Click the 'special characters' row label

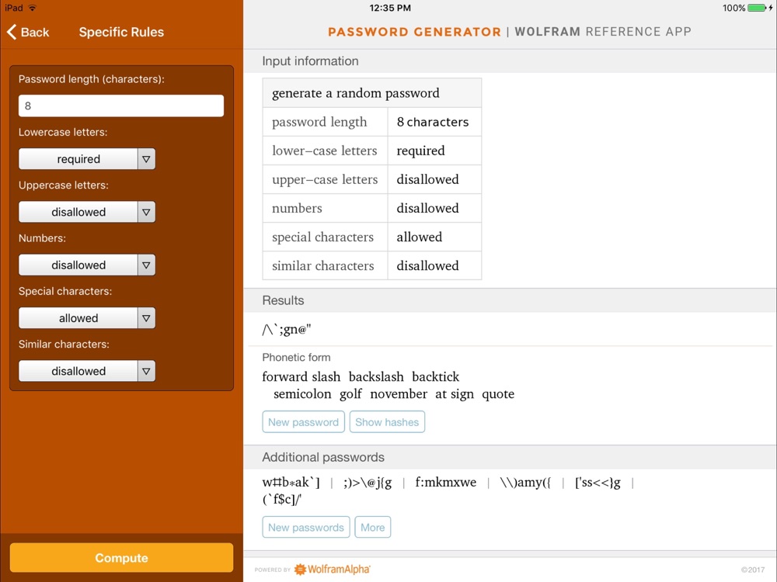pos(322,237)
